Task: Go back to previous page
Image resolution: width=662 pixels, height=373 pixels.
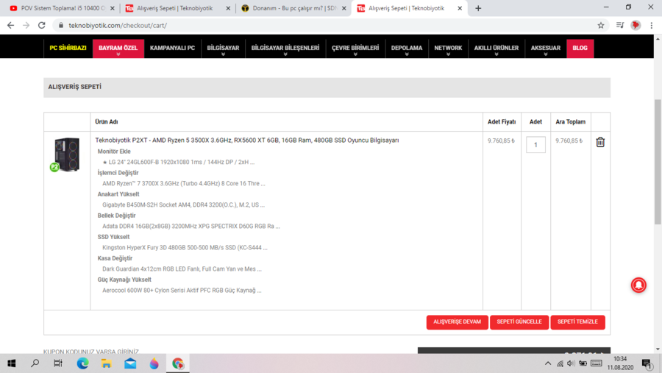Action: point(10,25)
